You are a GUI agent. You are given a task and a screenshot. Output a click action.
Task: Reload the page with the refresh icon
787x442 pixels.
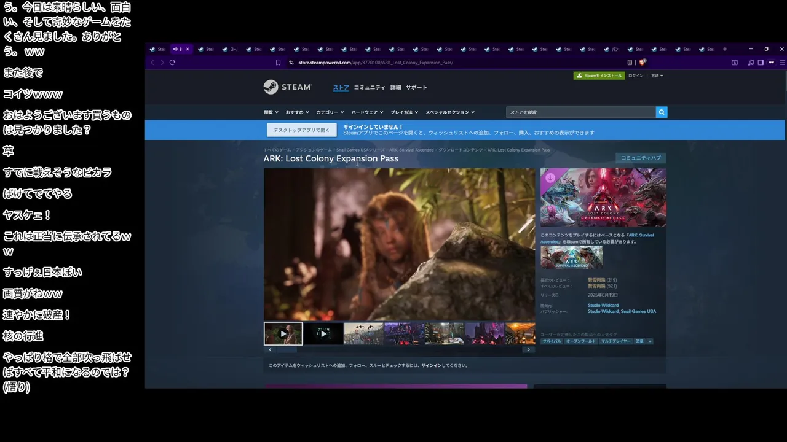click(172, 62)
